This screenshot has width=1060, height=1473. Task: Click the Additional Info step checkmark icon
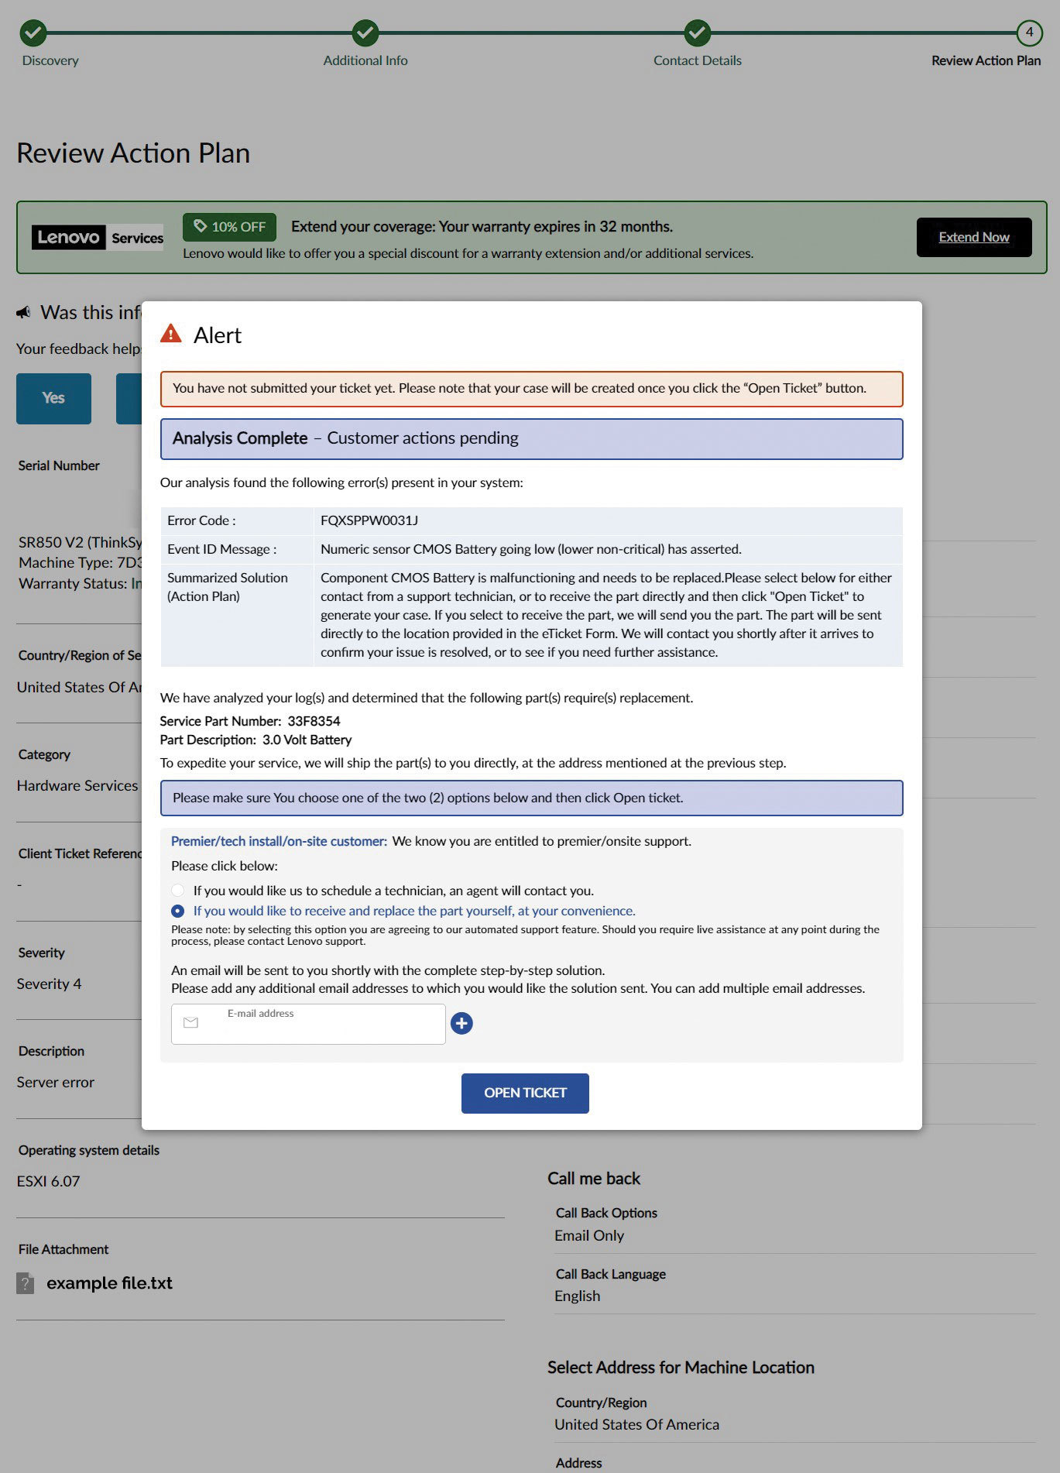(x=365, y=33)
